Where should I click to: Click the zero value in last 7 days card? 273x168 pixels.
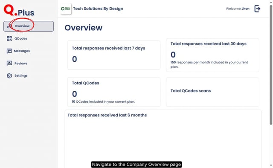coord(75,59)
